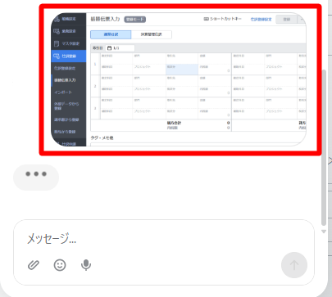Select the highlighted 仕訳登録 sidebar icon
Screen dimensions: 332x297
coord(57,56)
